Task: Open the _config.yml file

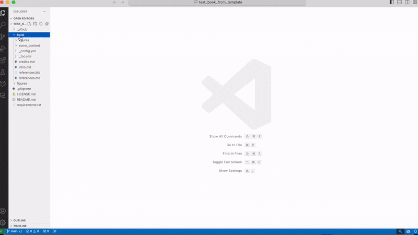Action: point(29,51)
